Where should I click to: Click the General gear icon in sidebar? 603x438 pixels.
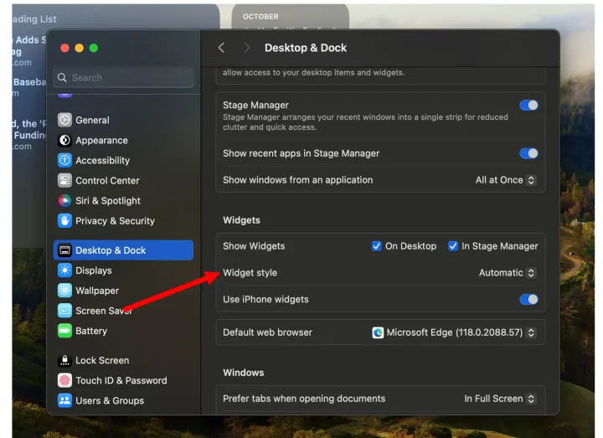64,120
